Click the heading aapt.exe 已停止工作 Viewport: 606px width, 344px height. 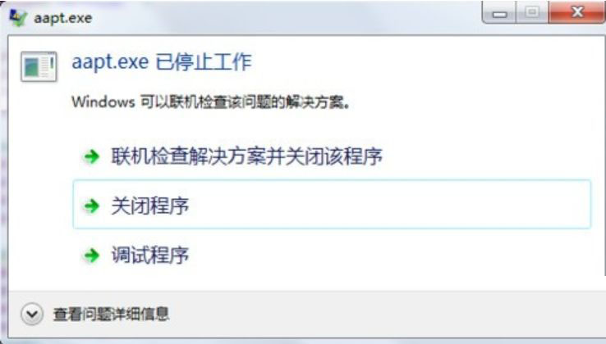coord(162,62)
